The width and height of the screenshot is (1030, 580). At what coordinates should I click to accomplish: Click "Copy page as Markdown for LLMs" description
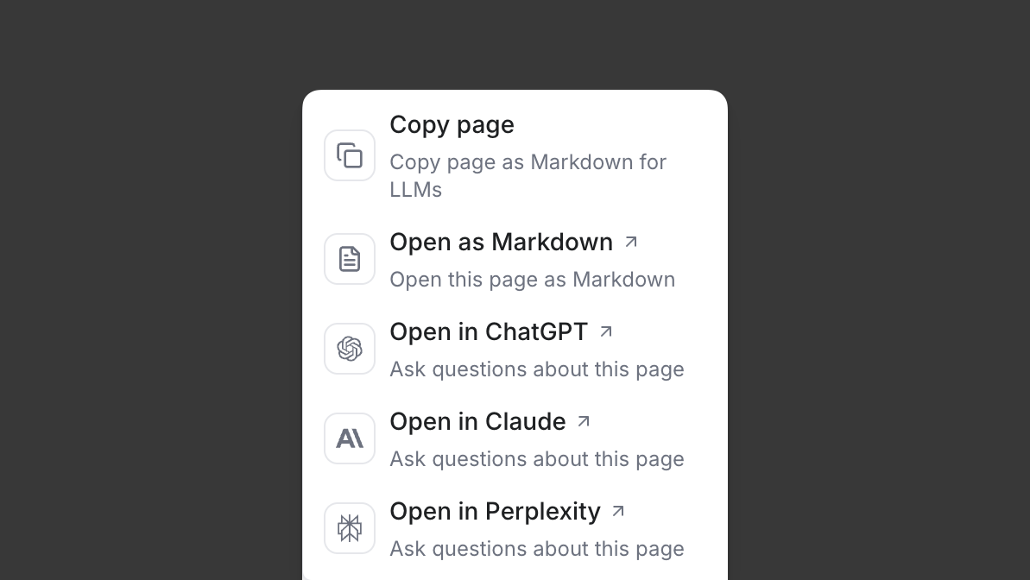coord(528,175)
